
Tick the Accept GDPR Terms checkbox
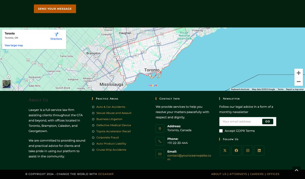pyautogui.click(x=221, y=131)
